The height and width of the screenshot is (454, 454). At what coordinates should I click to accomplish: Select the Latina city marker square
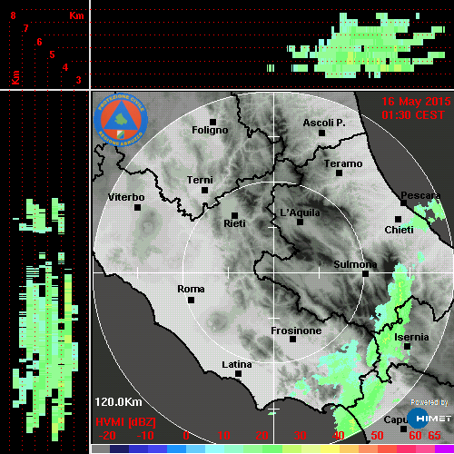coord(238,374)
